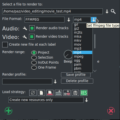
Task: Pick ogg in the ffmpeg type list
Action: click(x=82, y=60)
